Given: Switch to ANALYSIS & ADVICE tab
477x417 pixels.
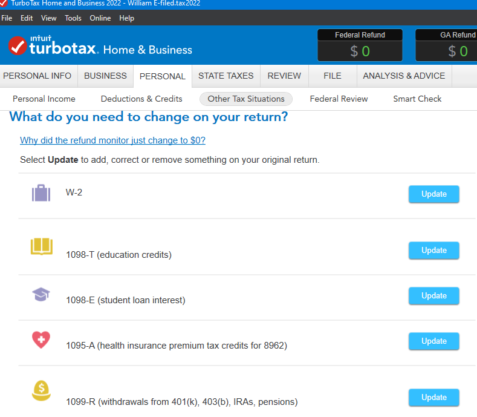Looking at the screenshot, I should click(x=404, y=76).
